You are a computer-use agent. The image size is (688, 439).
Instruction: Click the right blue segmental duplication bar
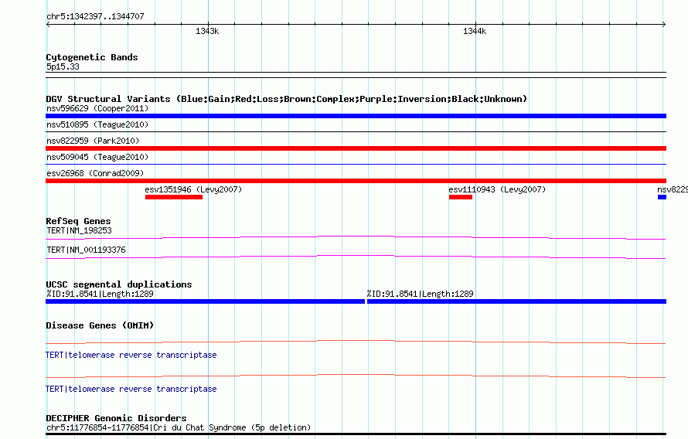[x=517, y=301]
